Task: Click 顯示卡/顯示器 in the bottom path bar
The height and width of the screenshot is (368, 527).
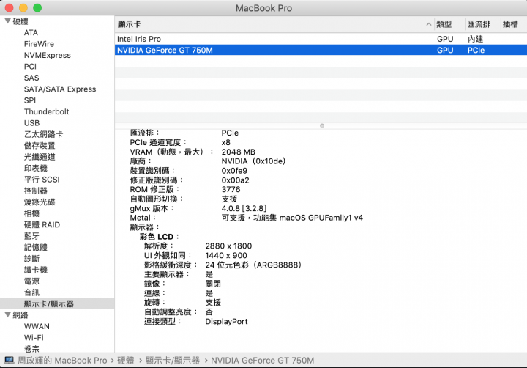Action: point(173,361)
